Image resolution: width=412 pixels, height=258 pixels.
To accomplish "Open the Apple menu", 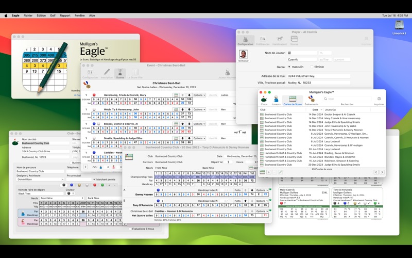I will pyautogui.click(x=6, y=15).
